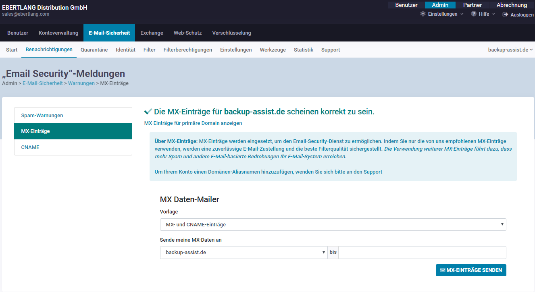Go to the Start sub-menu item

(x=12, y=50)
